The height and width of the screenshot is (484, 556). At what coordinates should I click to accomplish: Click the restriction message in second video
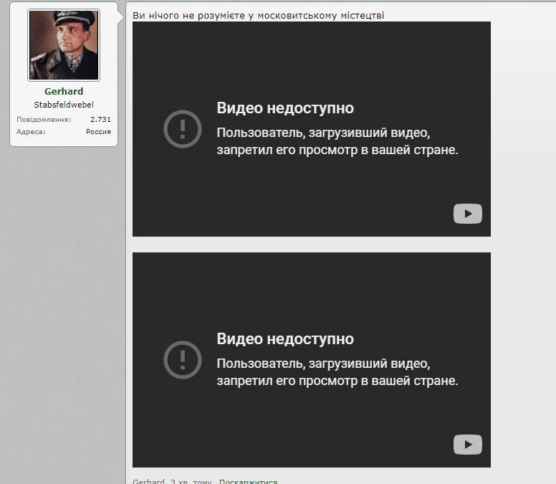[337, 373]
